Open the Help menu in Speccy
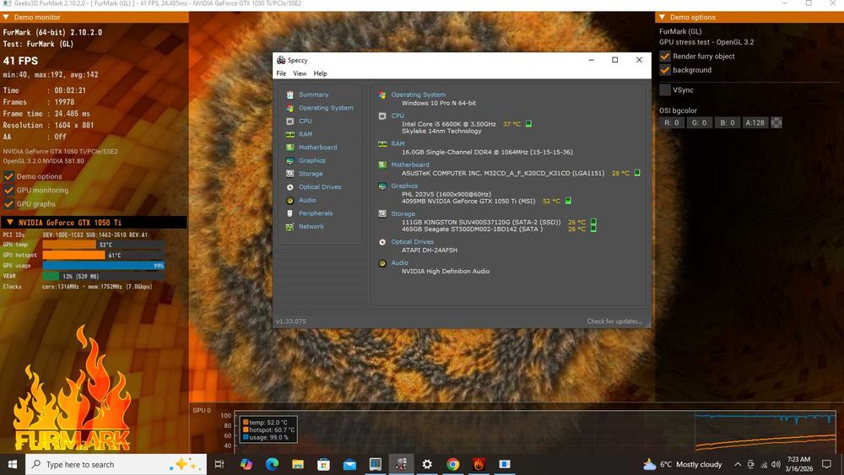Image resolution: width=844 pixels, height=475 pixels. click(320, 73)
